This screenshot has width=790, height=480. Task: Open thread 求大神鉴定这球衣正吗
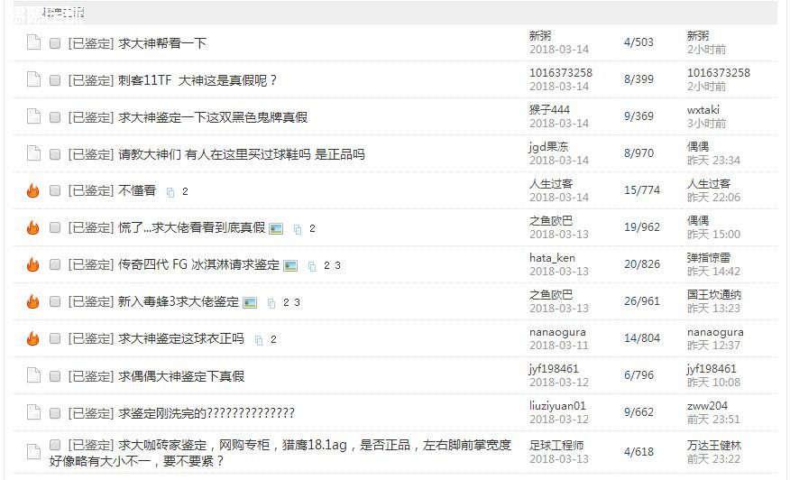pos(181,338)
